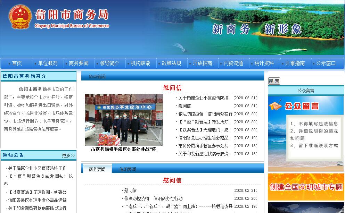Navigate to 公示窗口 in top menu
This screenshot has width=345, height=213.
pos(326,63)
